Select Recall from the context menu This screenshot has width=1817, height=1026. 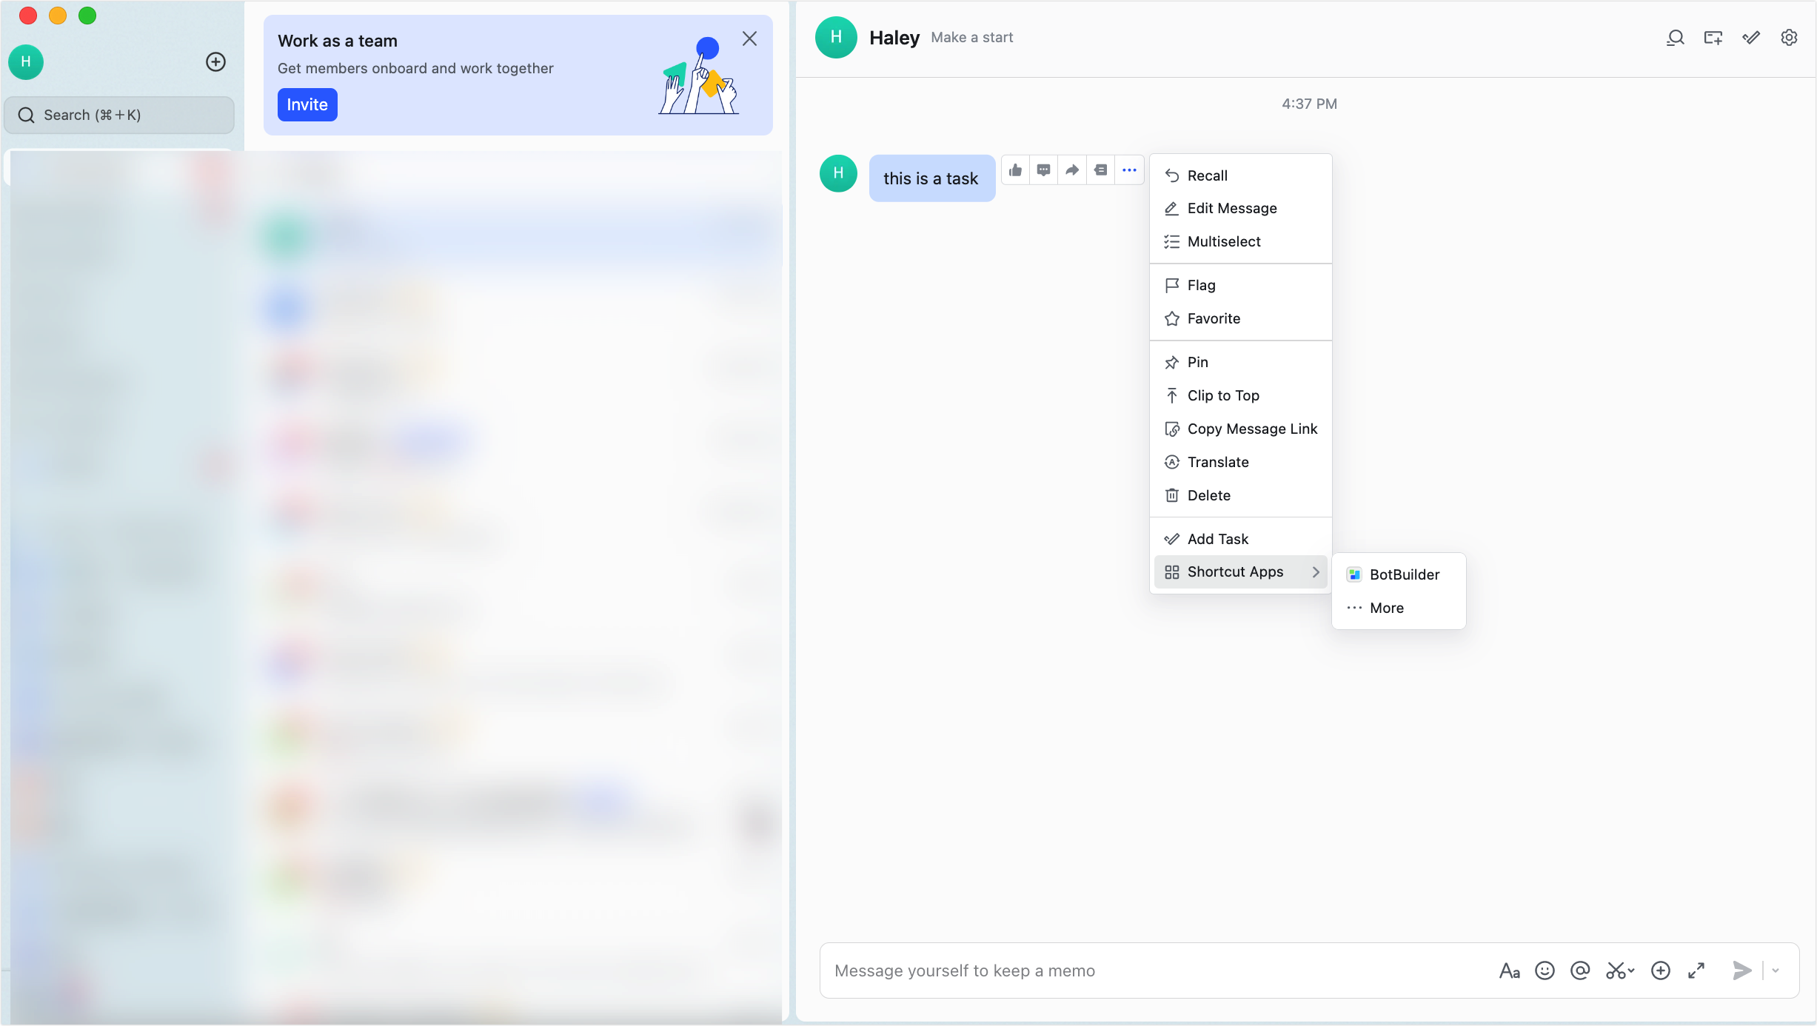coord(1241,175)
